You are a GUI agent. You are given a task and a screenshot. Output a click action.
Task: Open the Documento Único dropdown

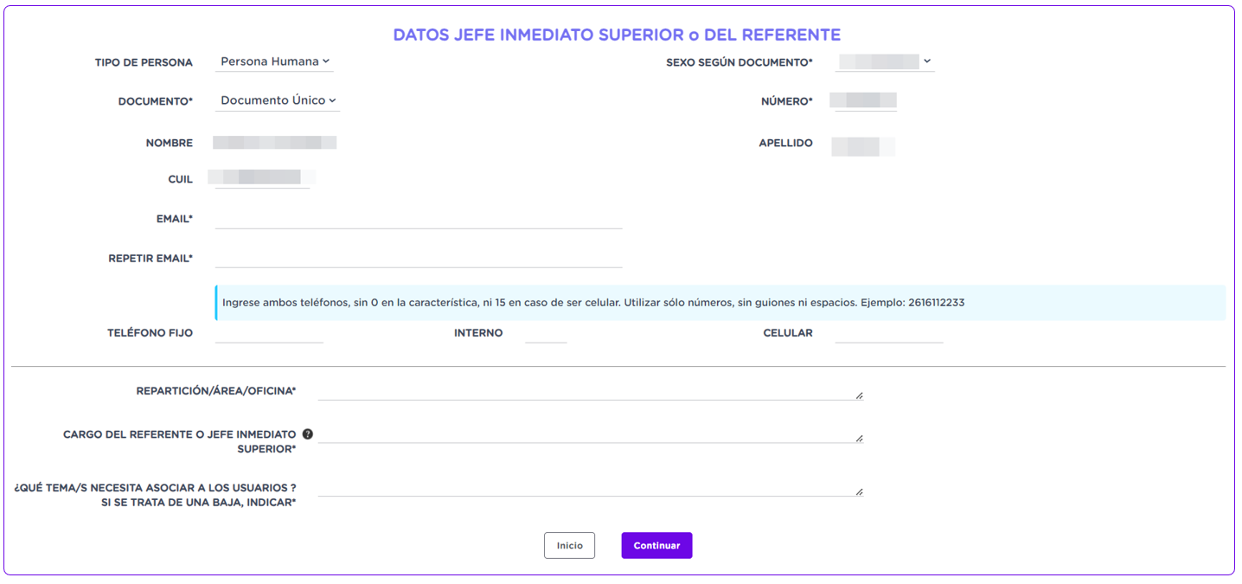pos(278,100)
